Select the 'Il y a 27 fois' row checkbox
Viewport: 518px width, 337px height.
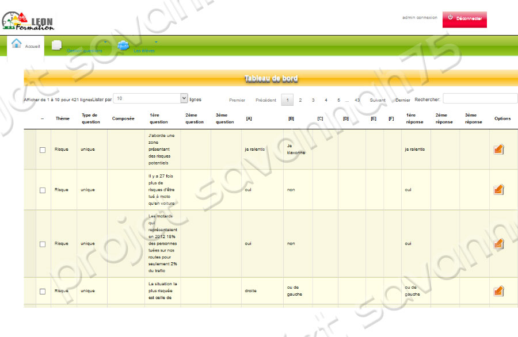43,190
